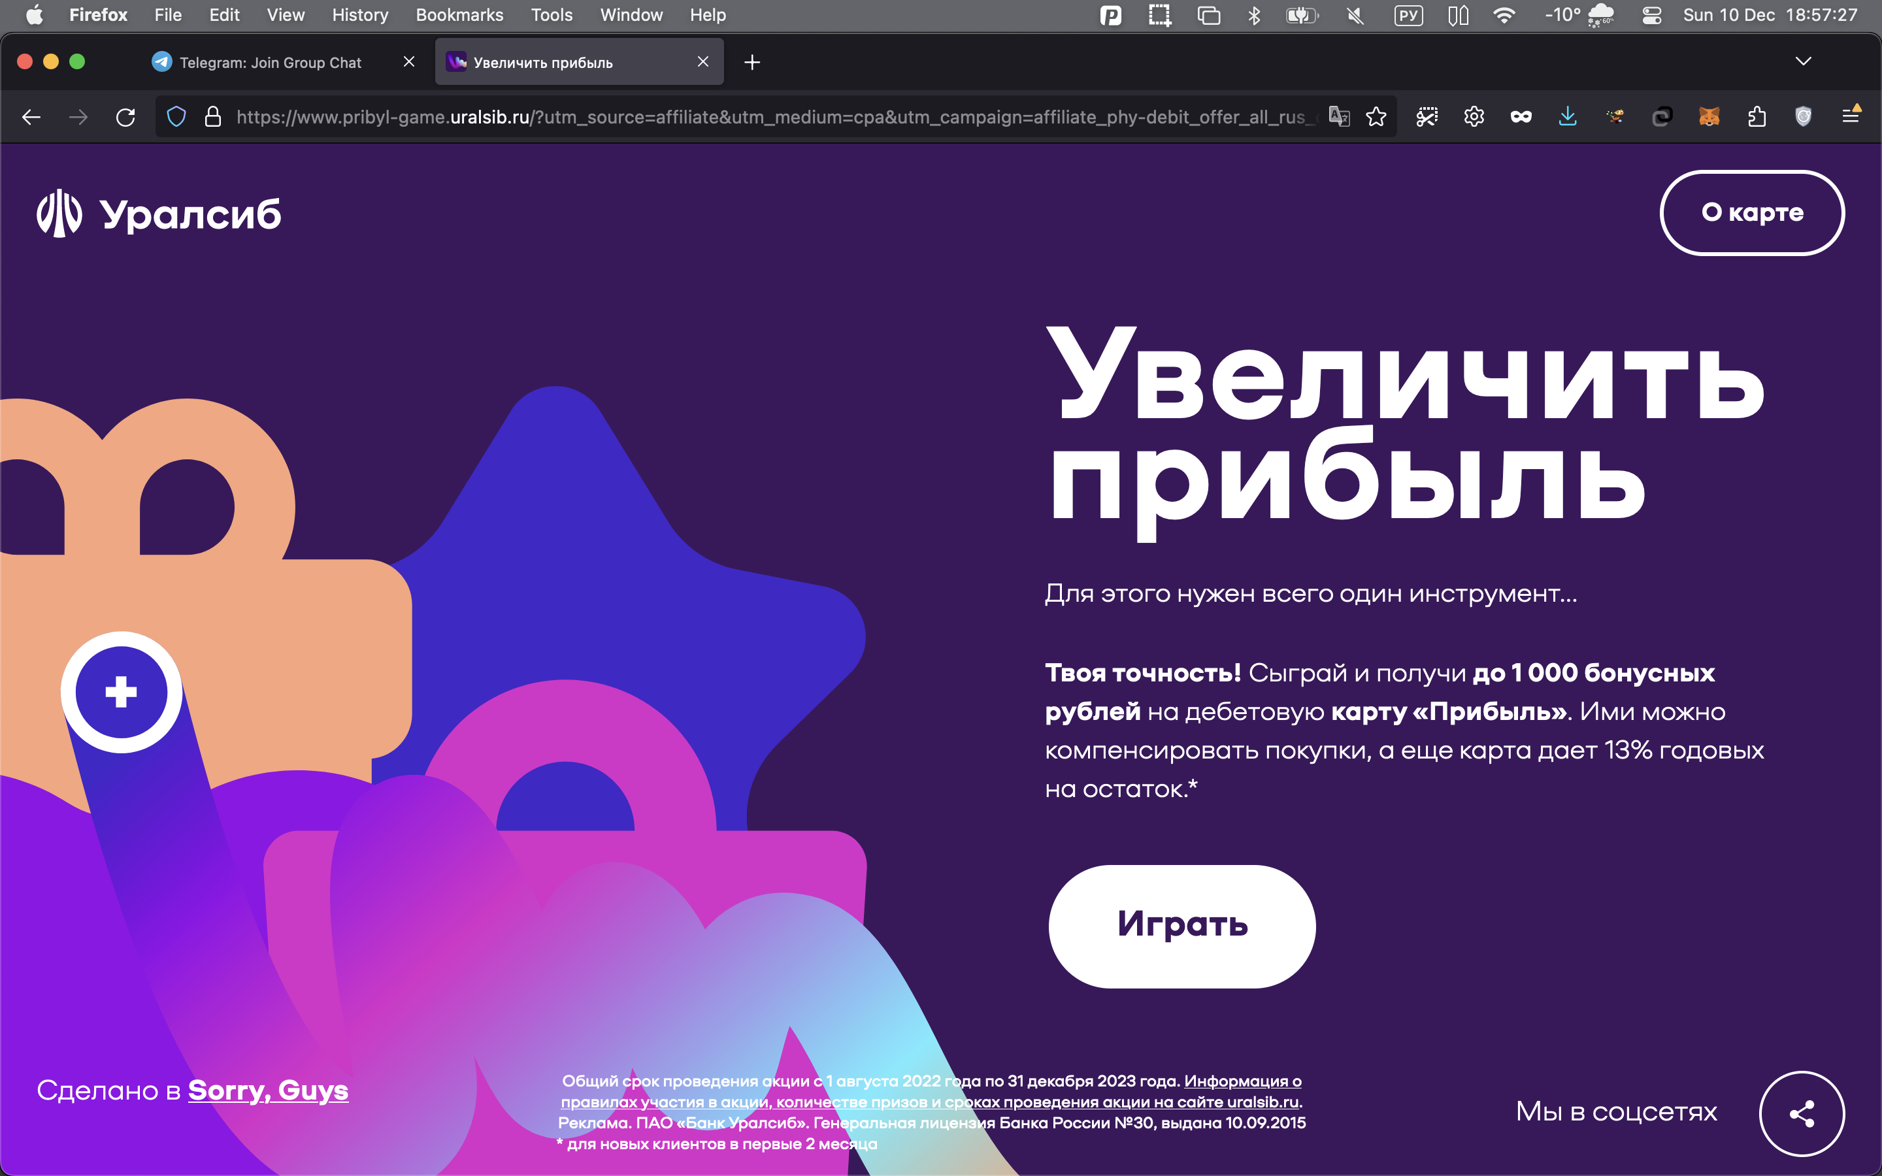Bookmark this page with the star icon
The height and width of the screenshot is (1176, 1882).
coord(1376,117)
